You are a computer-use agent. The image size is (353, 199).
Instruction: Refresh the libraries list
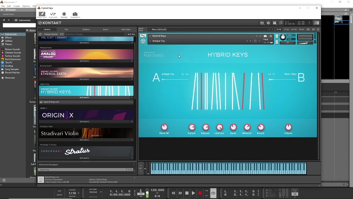[x=40, y=34]
